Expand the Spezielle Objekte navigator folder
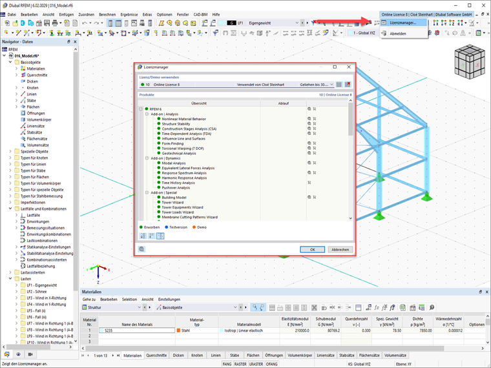 pos(10,152)
